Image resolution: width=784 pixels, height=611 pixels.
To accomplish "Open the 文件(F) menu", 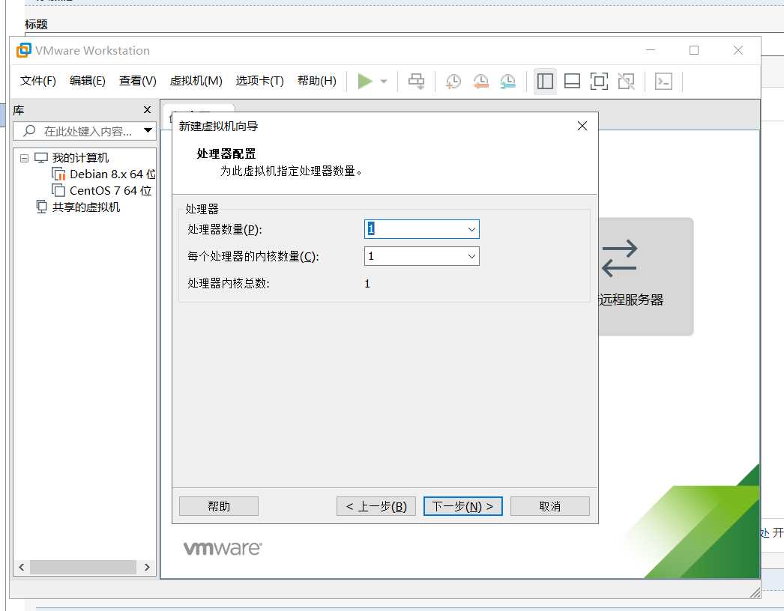I will [x=38, y=80].
